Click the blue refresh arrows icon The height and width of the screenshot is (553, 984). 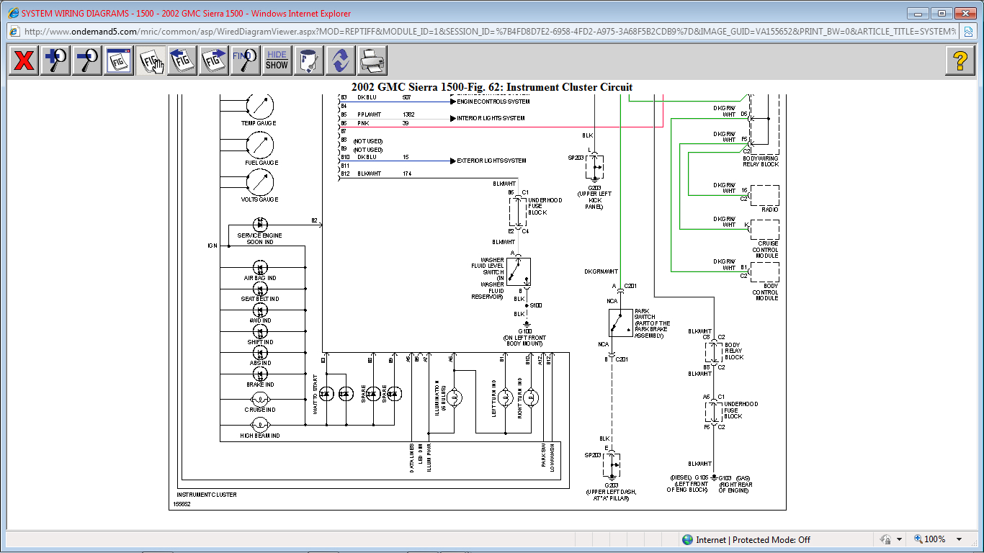(340, 60)
